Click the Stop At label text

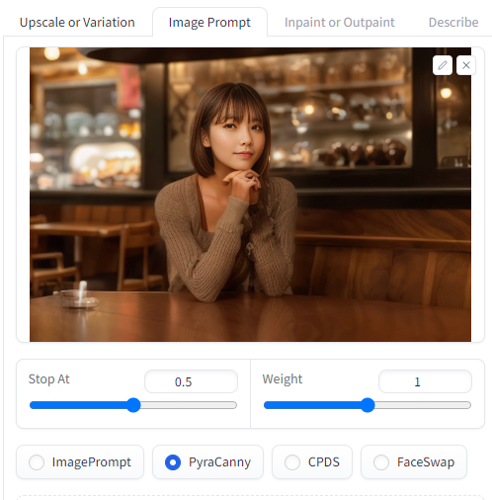[x=48, y=379]
